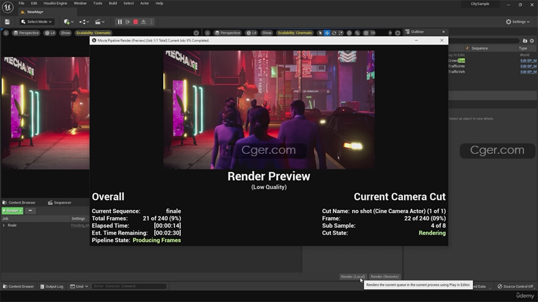Screen dimensions: 538x302
Task: Click the Edit BP link for the Crowd actor
Action: coord(528,60)
